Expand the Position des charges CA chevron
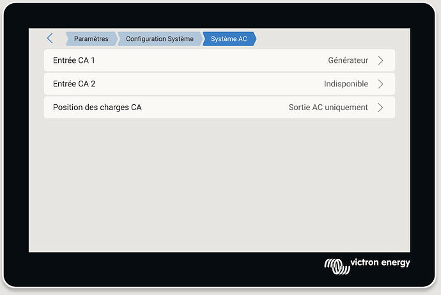 point(380,108)
